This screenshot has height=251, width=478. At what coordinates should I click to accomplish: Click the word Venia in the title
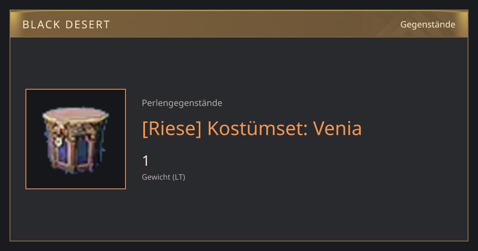point(337,129)
